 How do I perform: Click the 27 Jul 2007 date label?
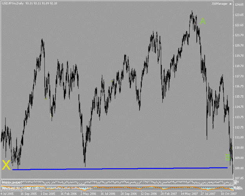click(209, 194)
